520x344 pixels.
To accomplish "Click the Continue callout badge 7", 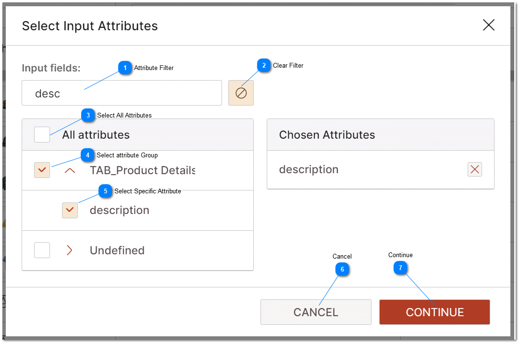I will [x=400, y=268].
